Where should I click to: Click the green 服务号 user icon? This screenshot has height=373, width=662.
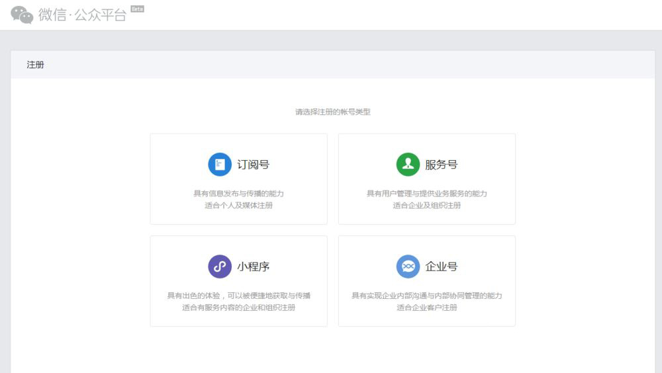click(x=408, y=164)
